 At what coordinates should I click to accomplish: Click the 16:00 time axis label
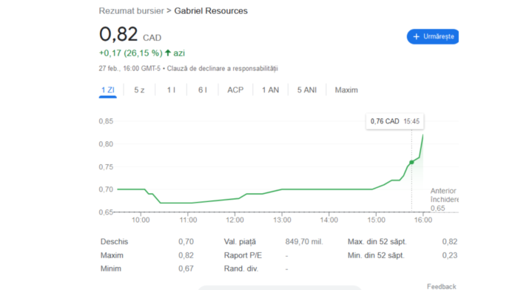point(423,220)
